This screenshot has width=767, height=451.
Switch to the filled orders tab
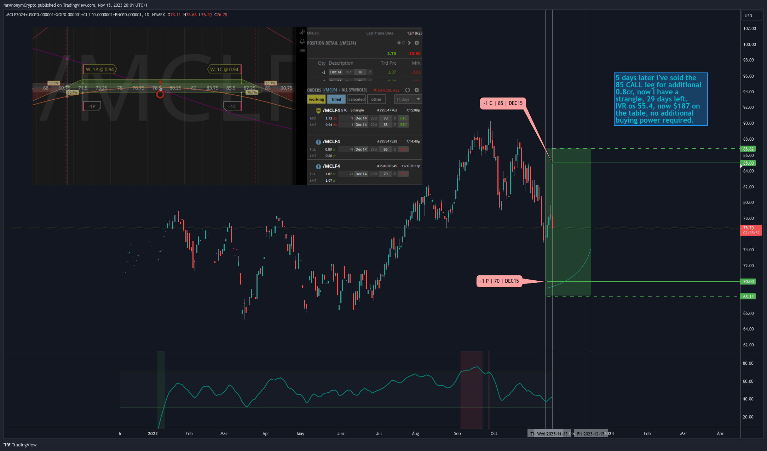pos(336,99)
